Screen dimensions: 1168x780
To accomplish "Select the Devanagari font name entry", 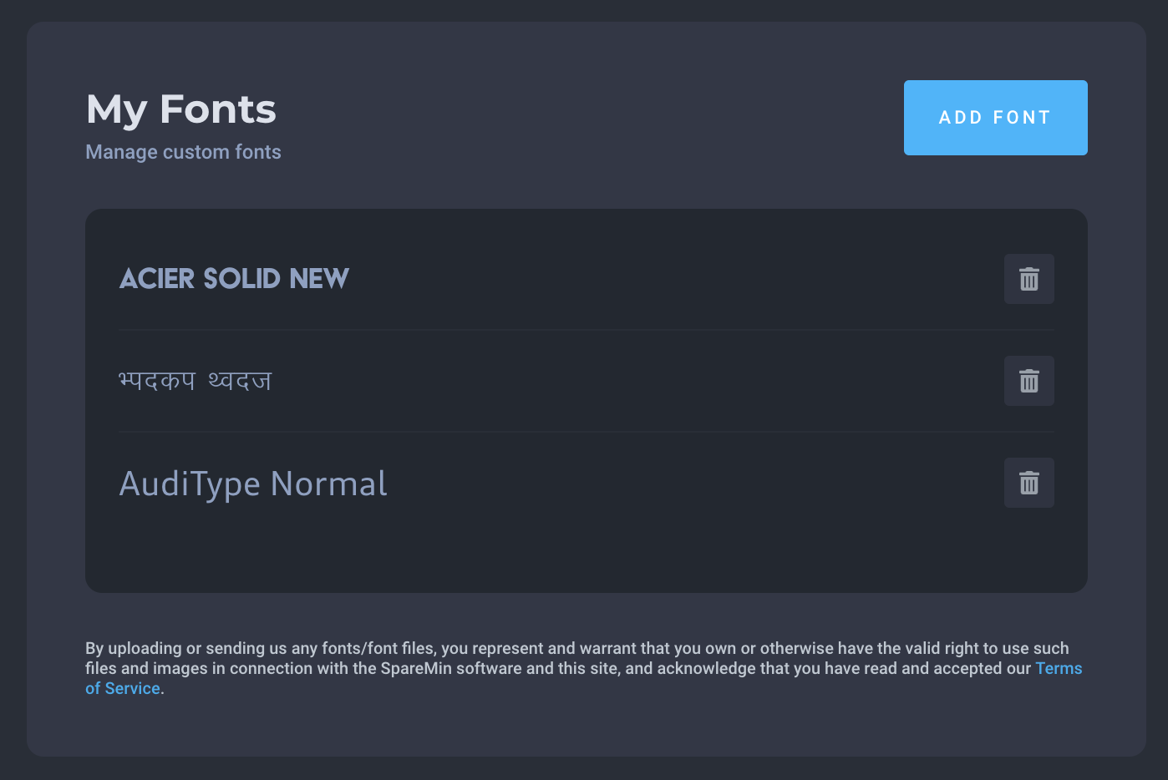I will (x=196, y=381).
